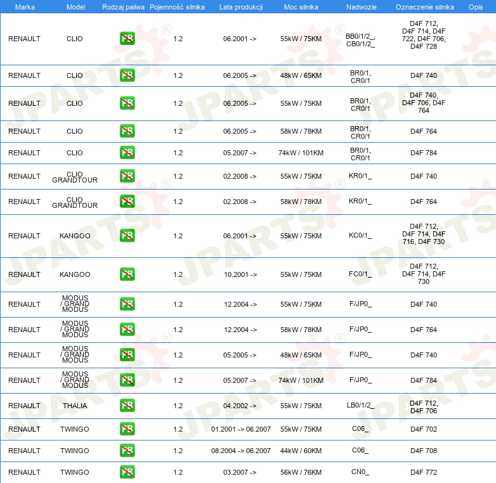Image resolution: width=496 pixels, height=483 pixels.
Task: Click body code FC0/1_
Action: coord(360,274)
